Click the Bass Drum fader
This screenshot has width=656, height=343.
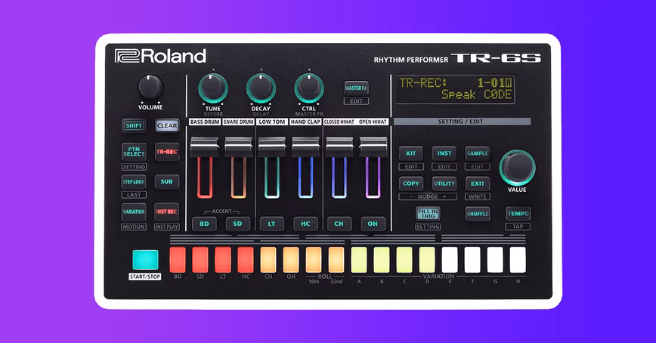tap(205, 147)
